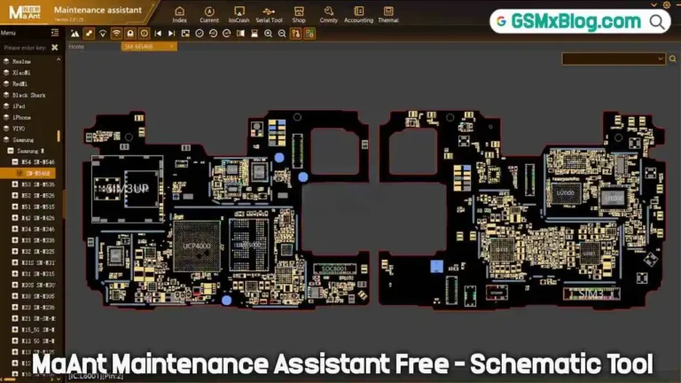Select Realme in brand list
The width and height of the screenshot is (681, 383).
(x=21, y=62)
